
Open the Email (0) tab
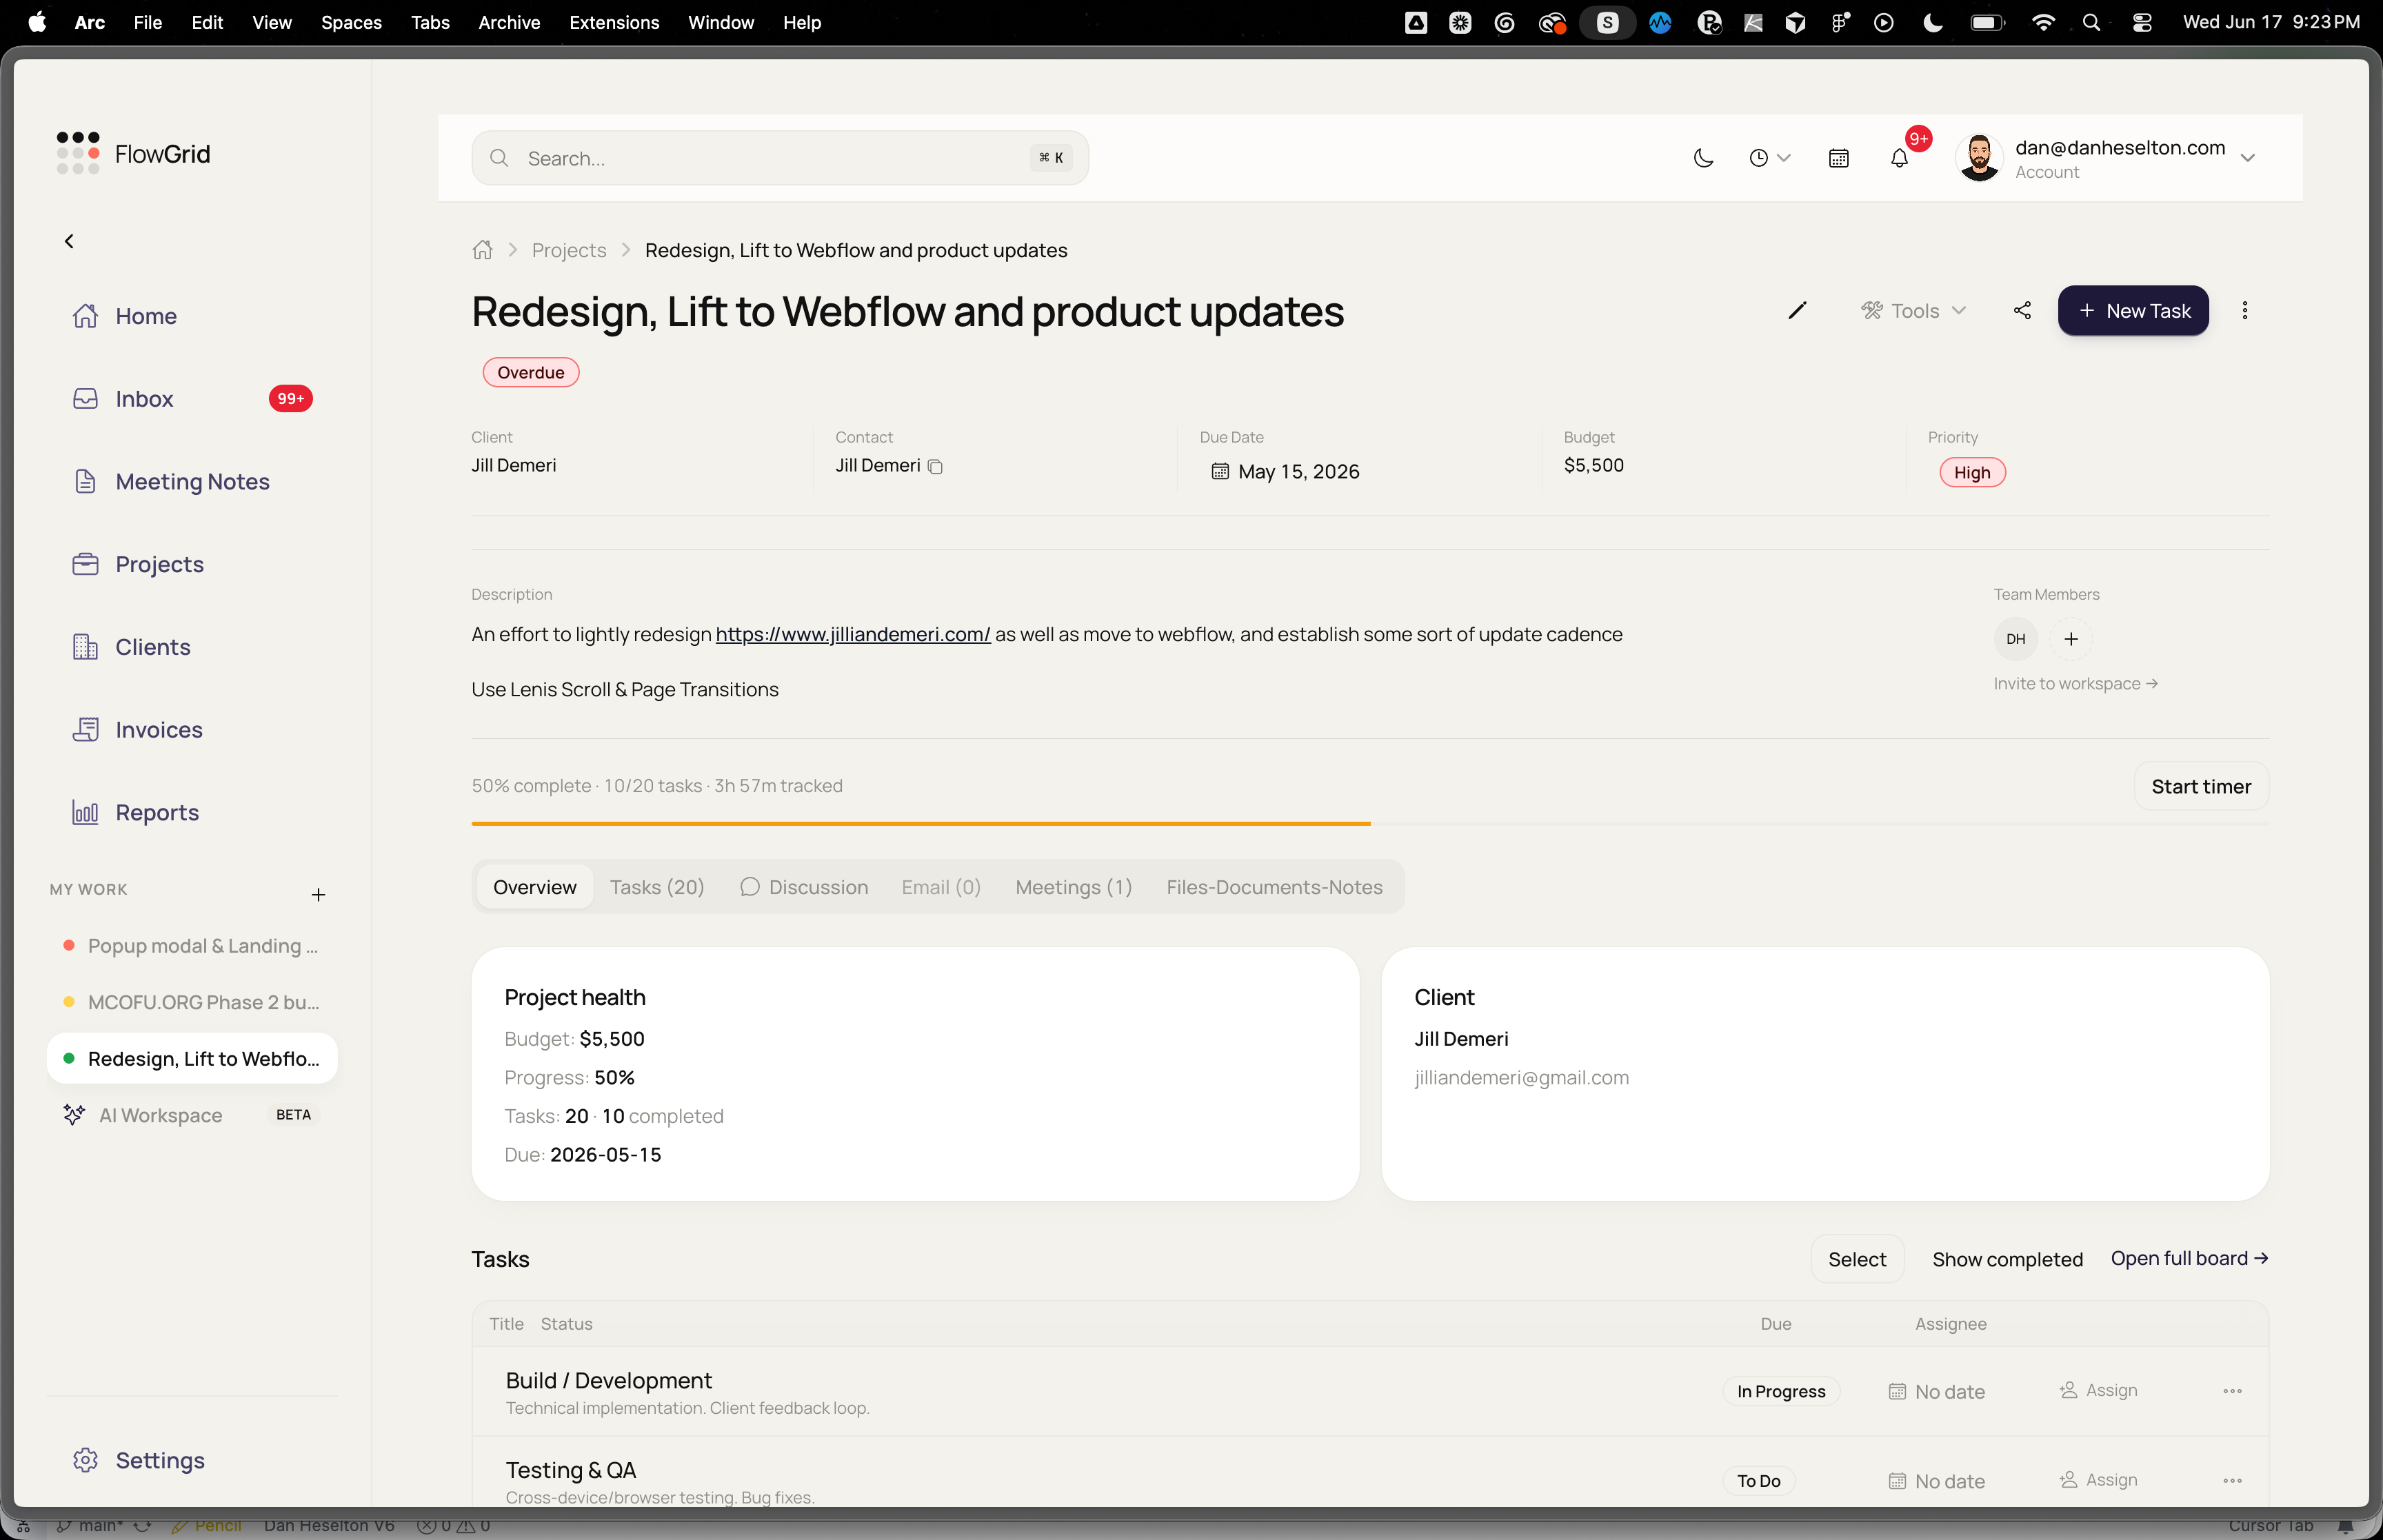point(941,887)
